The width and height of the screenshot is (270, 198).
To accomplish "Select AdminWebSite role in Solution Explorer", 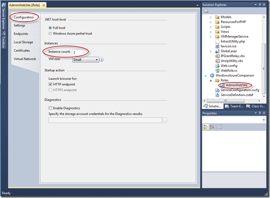I will [236, 85].
